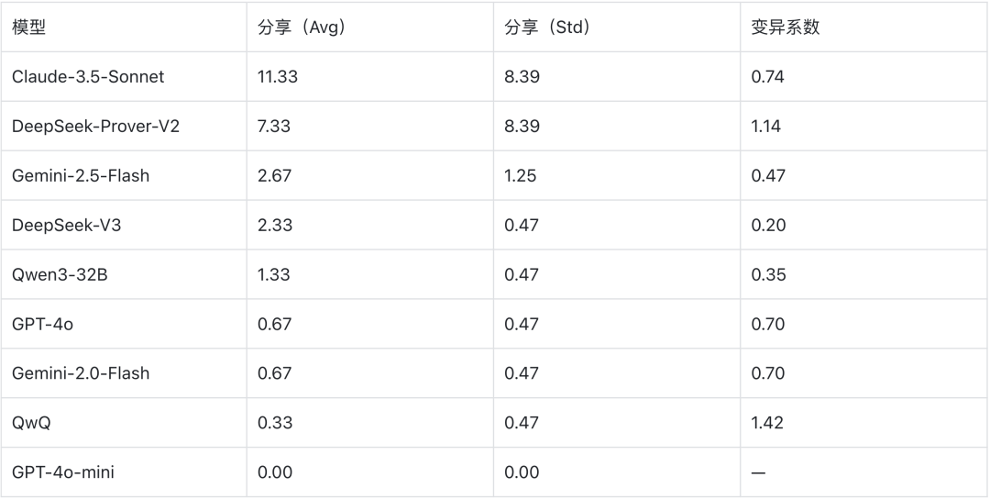Select the QwQ model cell
This screenshot has height=499, width=990.
[31, 424]
